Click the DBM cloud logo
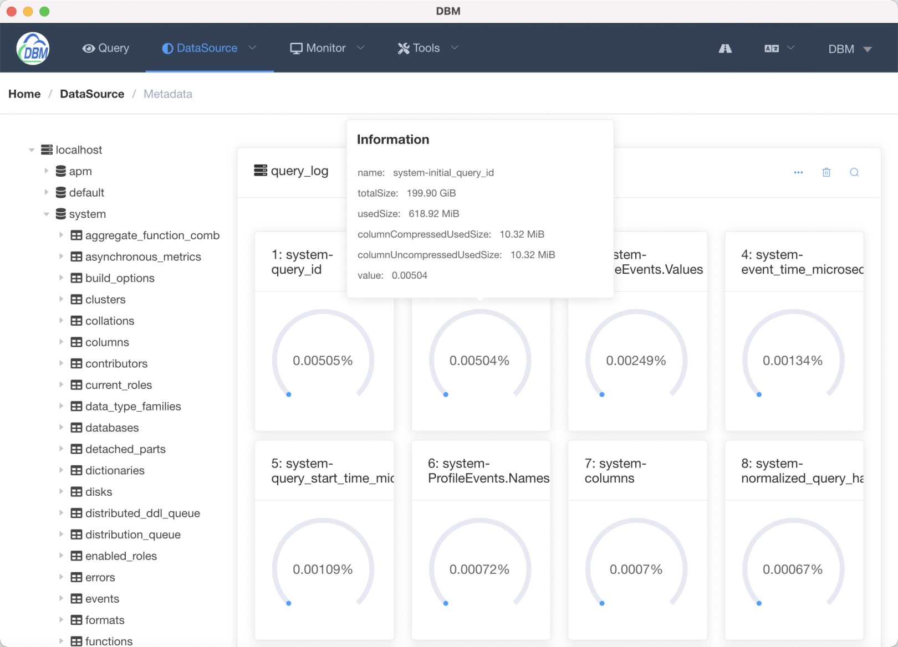 [33, 48]
